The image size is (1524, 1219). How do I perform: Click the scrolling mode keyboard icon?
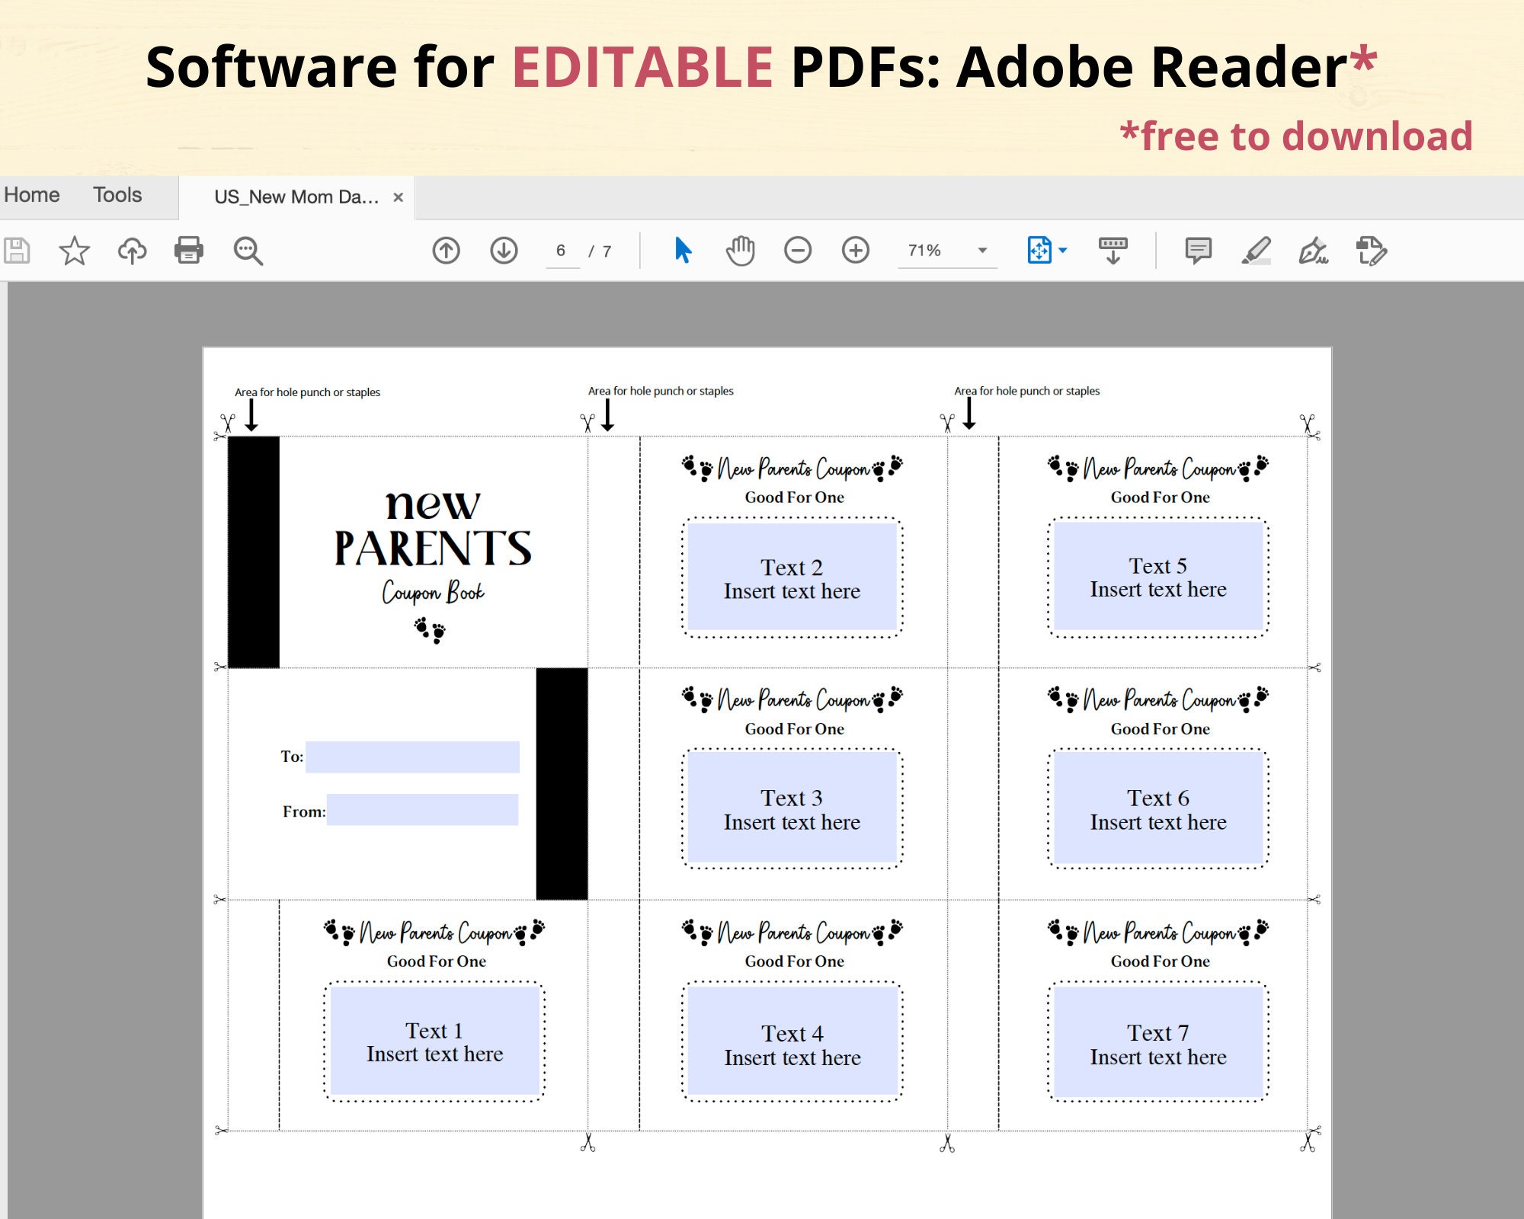(x=1113, y=250)
